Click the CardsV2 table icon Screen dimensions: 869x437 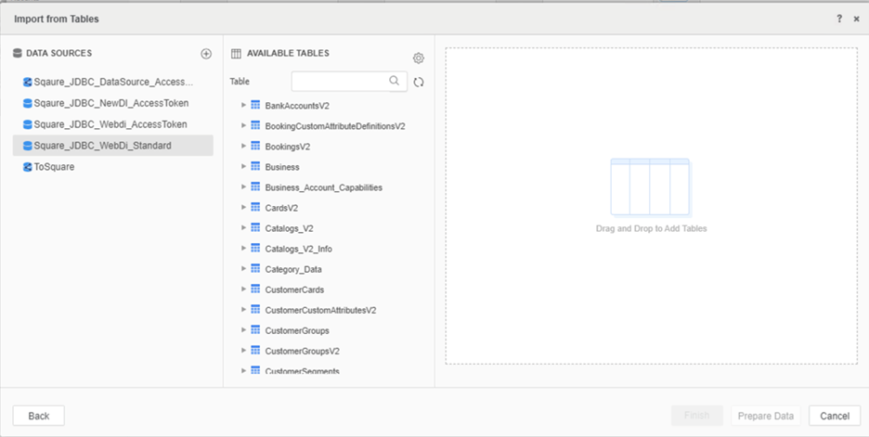pos(255,208)
